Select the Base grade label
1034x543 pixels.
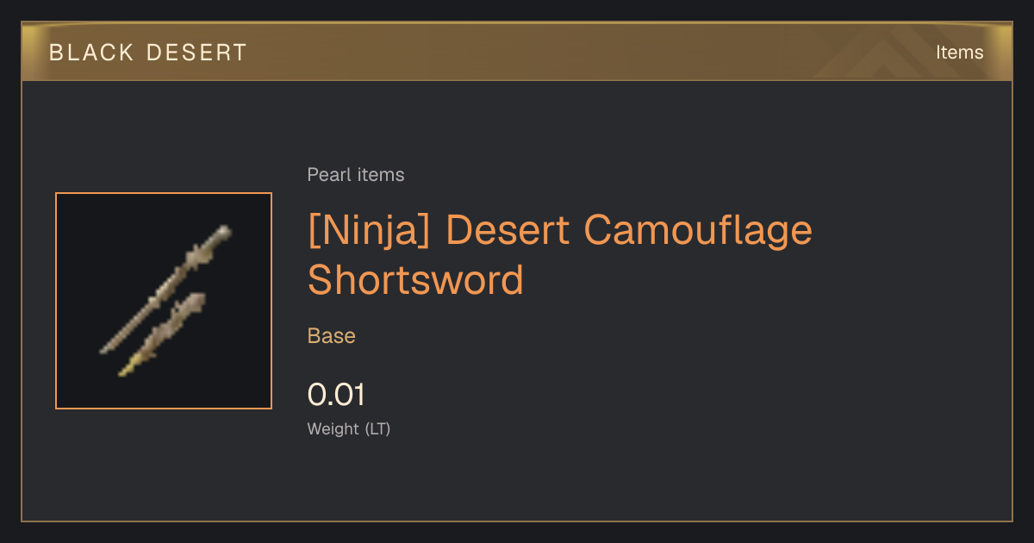pos(332,336)
